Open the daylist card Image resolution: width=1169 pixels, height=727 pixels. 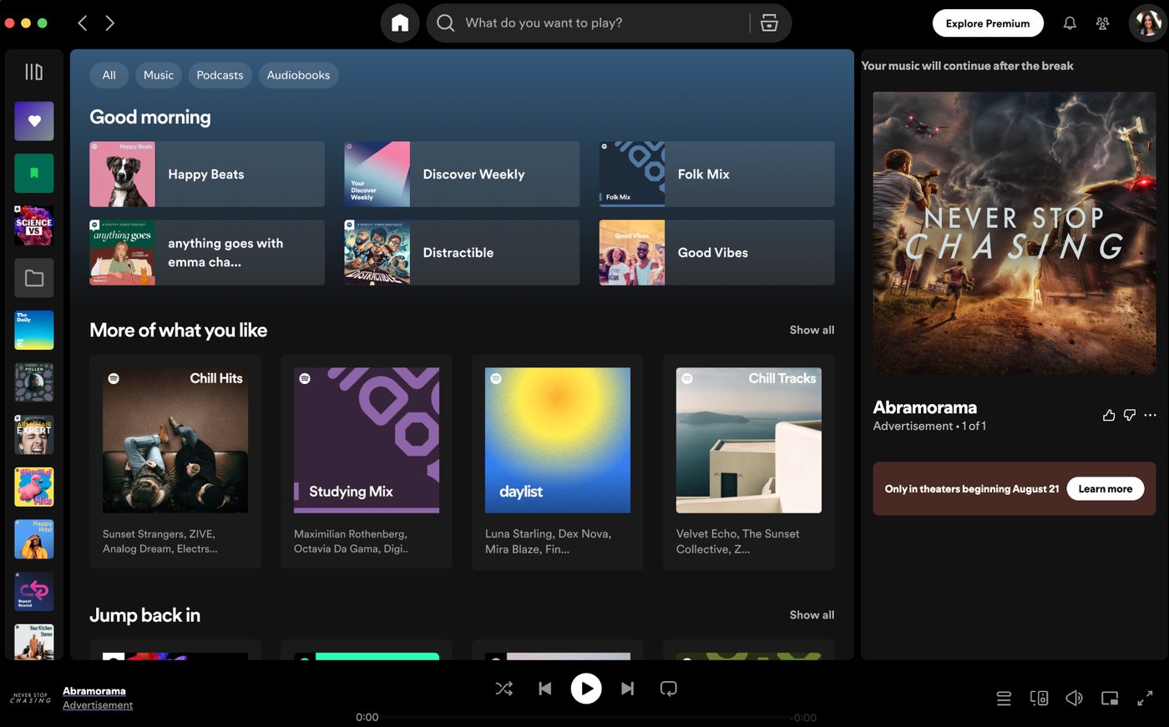pos(558,462)
